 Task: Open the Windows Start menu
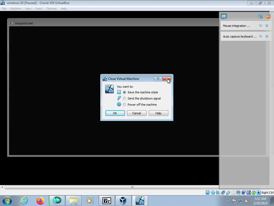click(7, 201)
